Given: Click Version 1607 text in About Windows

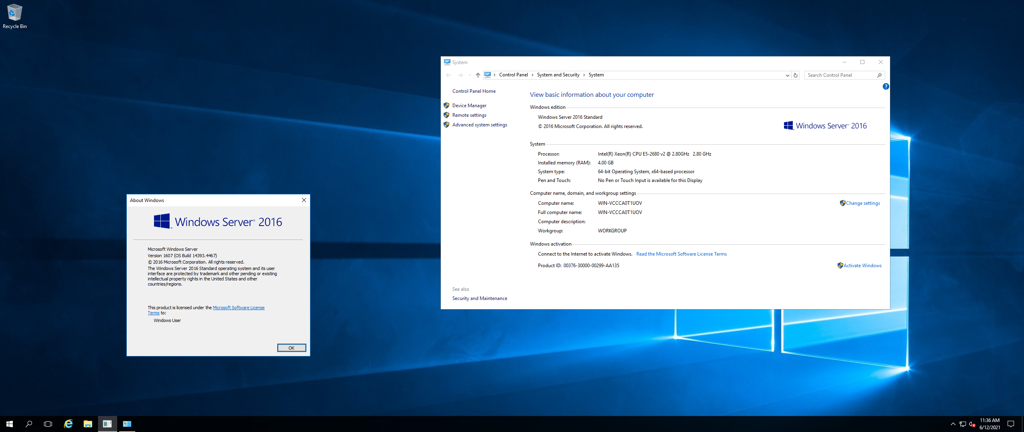Looking at the screenshot, I should 182,256.
